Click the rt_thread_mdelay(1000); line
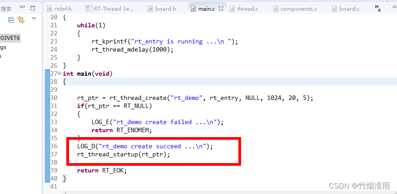397x194 pixels. pyautogui.click(x=133, y=49)
